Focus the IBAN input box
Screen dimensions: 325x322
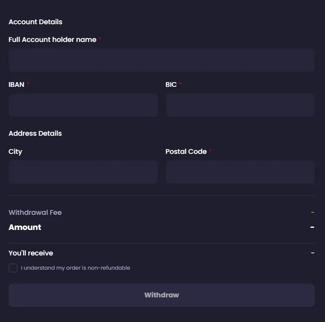(83, 105)
